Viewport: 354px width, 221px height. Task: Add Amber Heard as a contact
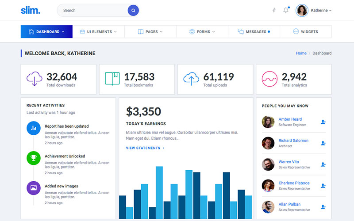pos(323,122)
